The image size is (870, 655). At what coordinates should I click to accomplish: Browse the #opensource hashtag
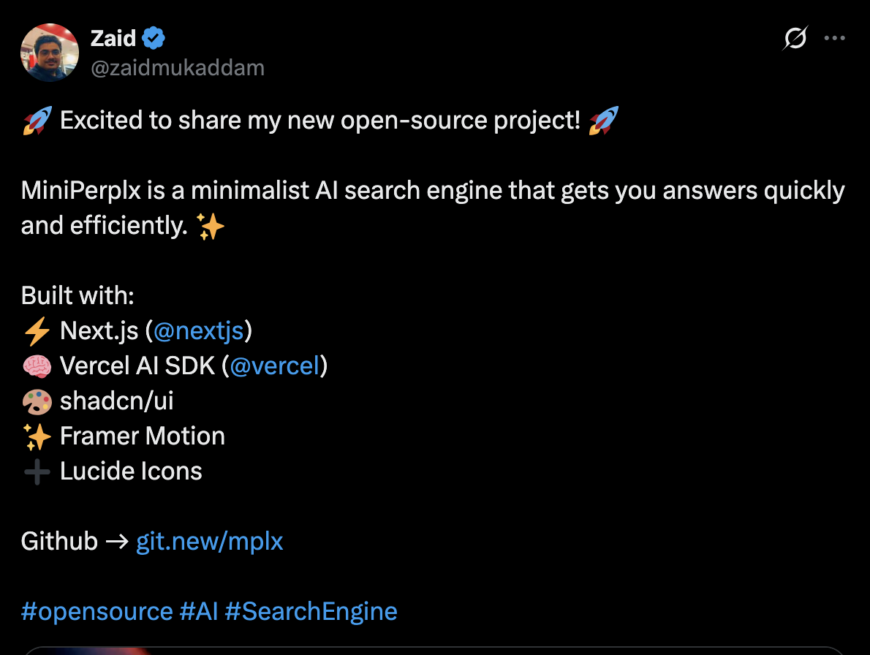97,611
